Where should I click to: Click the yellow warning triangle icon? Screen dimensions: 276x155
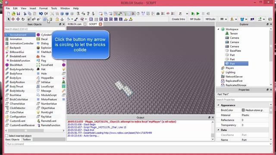131,19
